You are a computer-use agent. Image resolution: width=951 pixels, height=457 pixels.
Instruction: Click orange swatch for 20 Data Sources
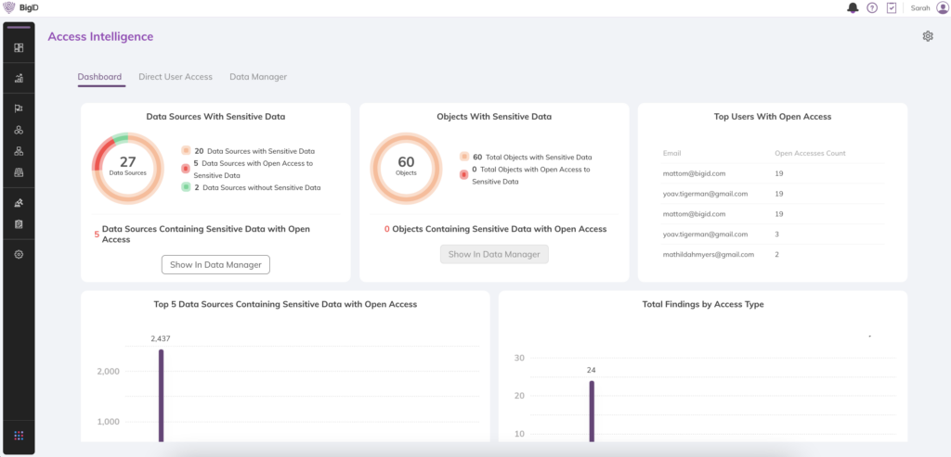coord(186,151)
